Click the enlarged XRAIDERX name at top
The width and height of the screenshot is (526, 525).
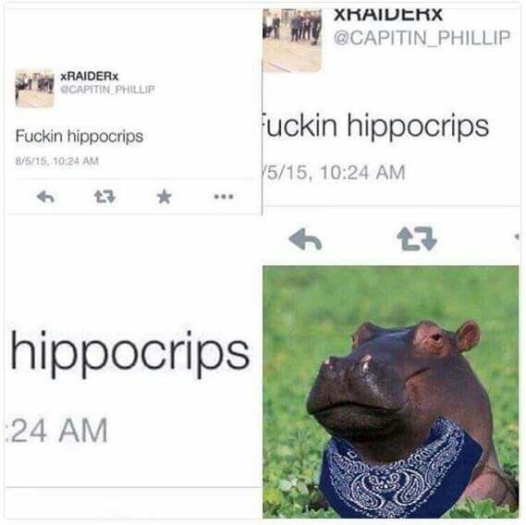pyautogui.click(x=388, y=15)
